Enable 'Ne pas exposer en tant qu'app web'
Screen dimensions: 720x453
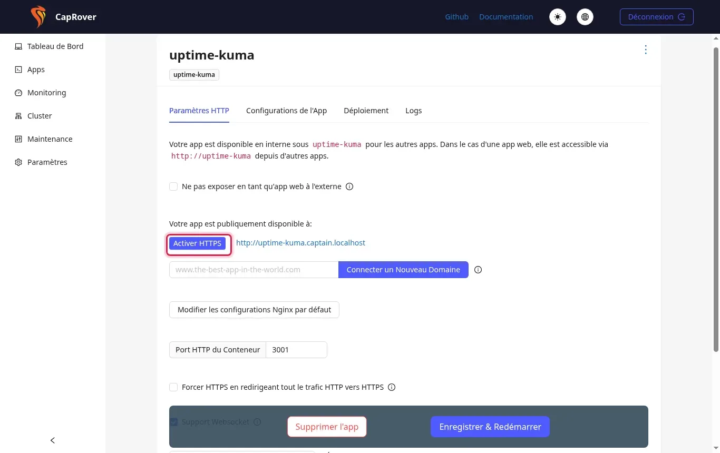173,186
